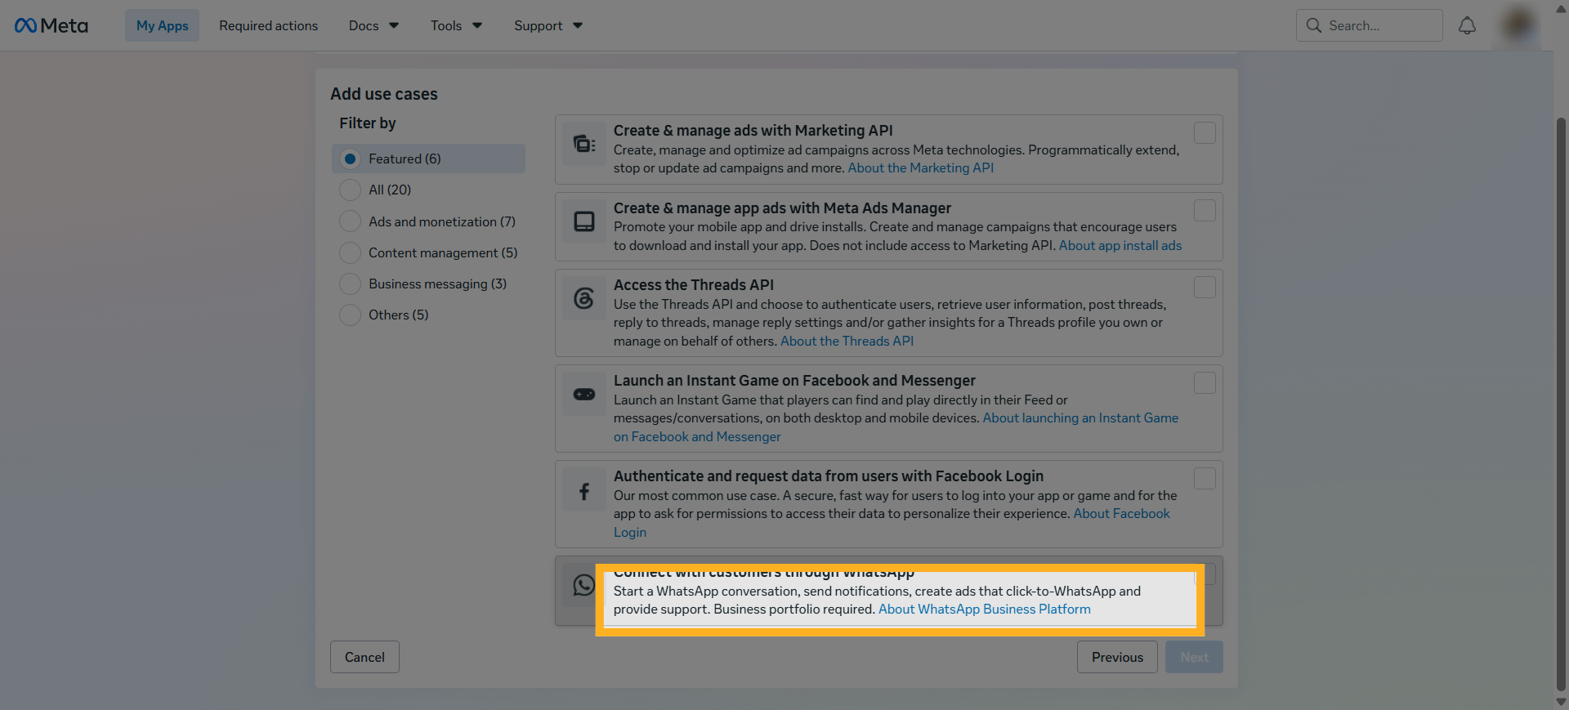Image resolution: width=1569 pixels, height=710 pixels.
Task: Click the 'Access the Threads API' title
Action: point(694,284)
